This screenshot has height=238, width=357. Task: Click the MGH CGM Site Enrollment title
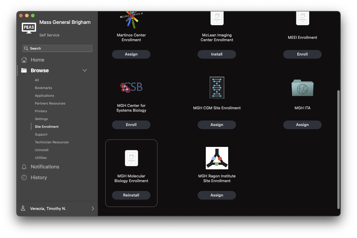point(217,108)
